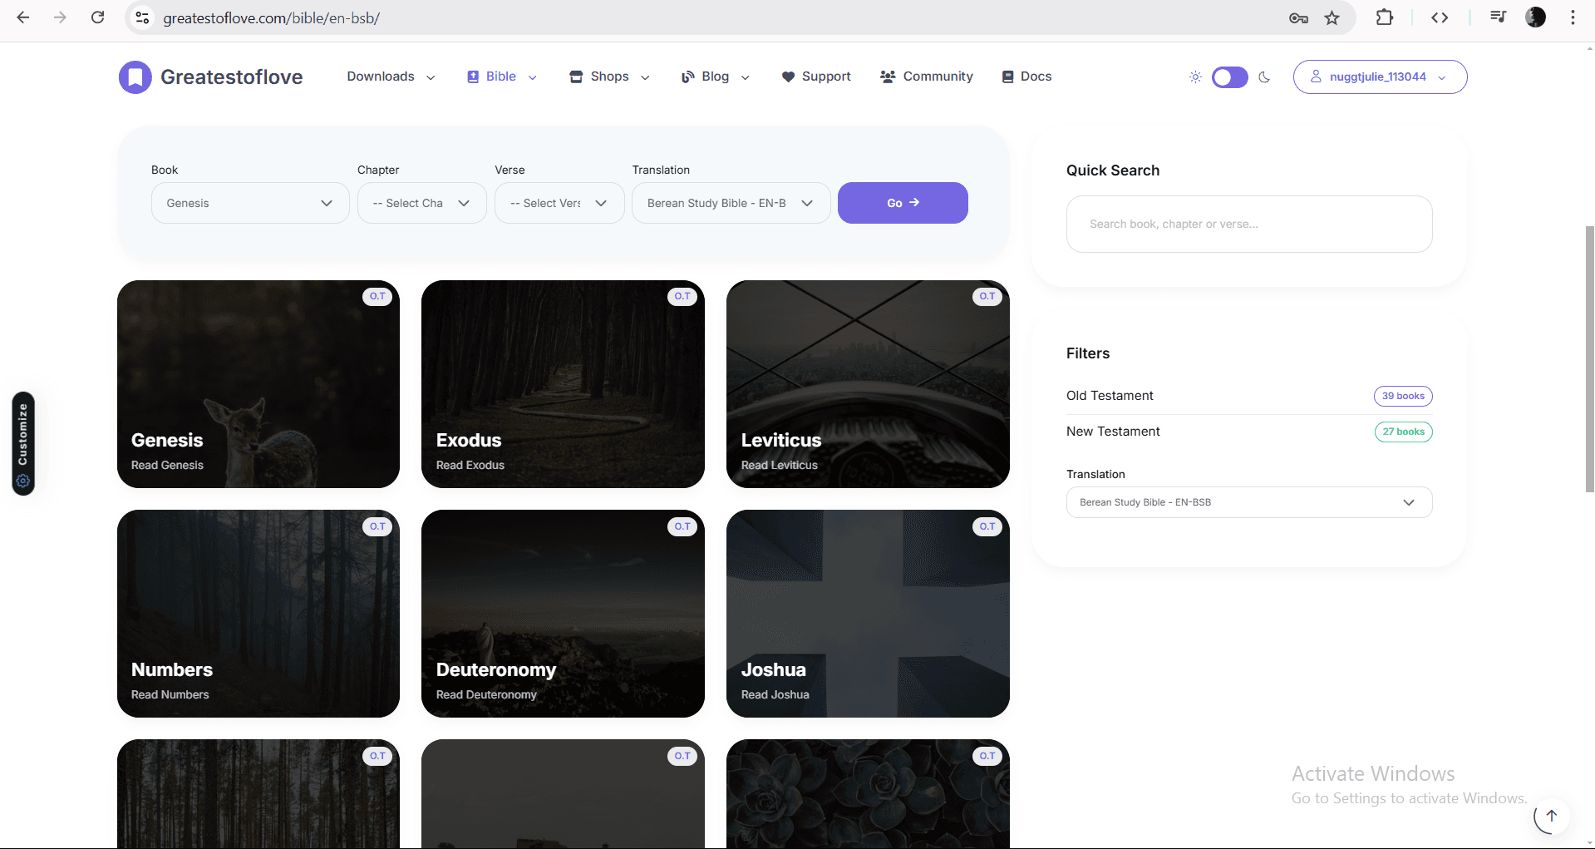
Task: Open the Book dropdown showing Genesis
Action: [x=249, y=203]
